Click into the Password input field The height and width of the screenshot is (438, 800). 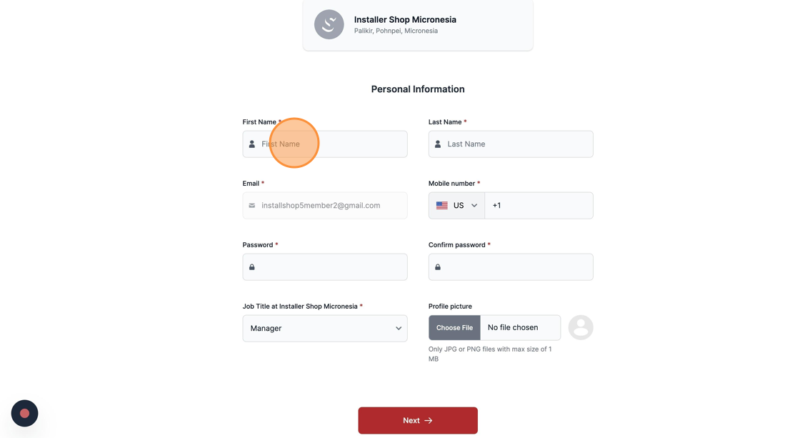pyautogui.click(x=332, y=267)
